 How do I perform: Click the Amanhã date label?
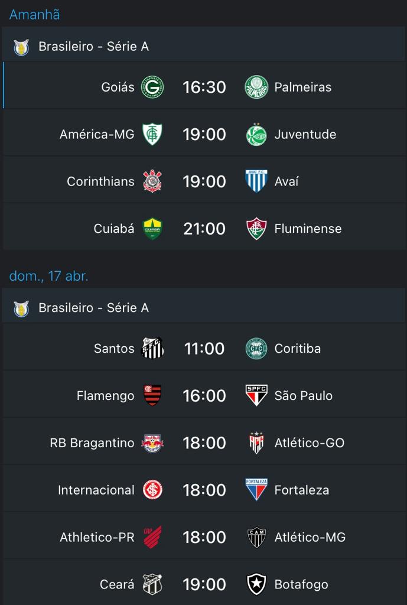[x=34, y=15]
